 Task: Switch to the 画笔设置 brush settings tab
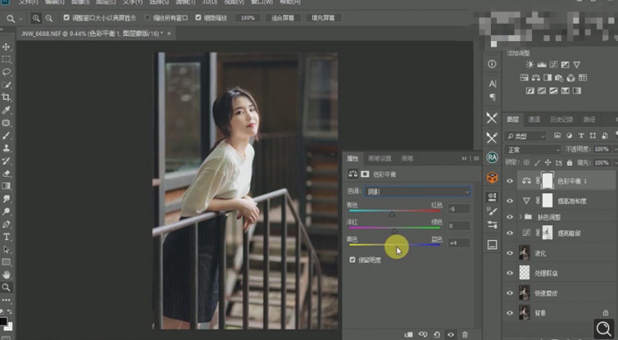click(x=380, y=159)
